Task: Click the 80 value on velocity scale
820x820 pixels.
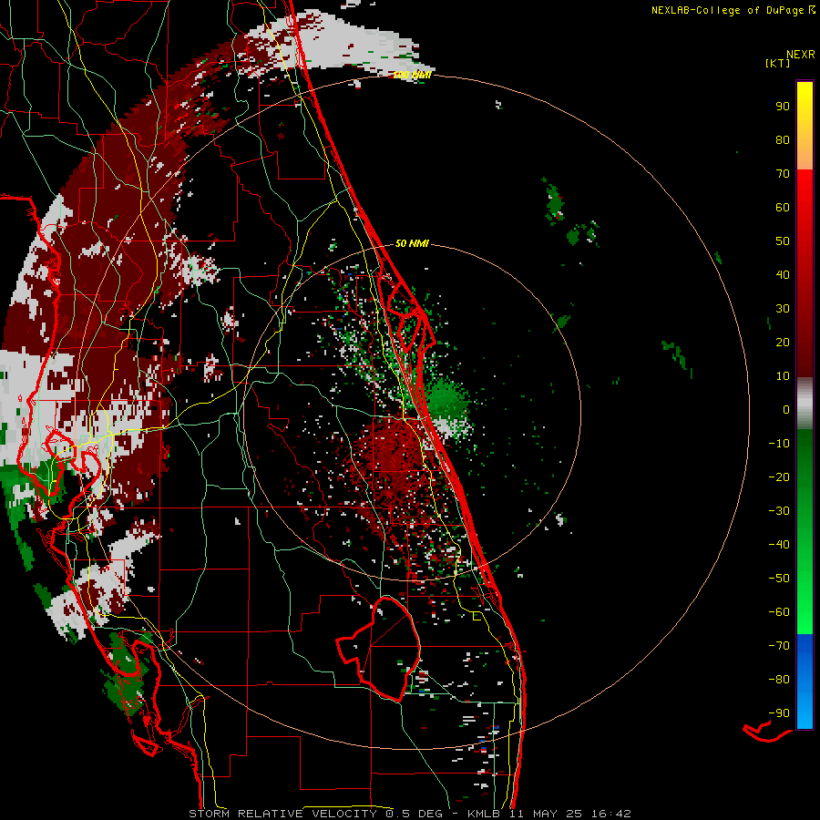Action: [783, 140]
